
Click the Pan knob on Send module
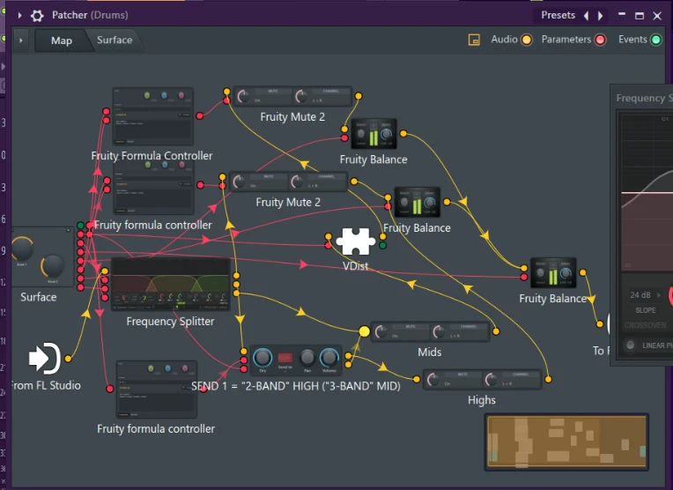click(307, 357)
